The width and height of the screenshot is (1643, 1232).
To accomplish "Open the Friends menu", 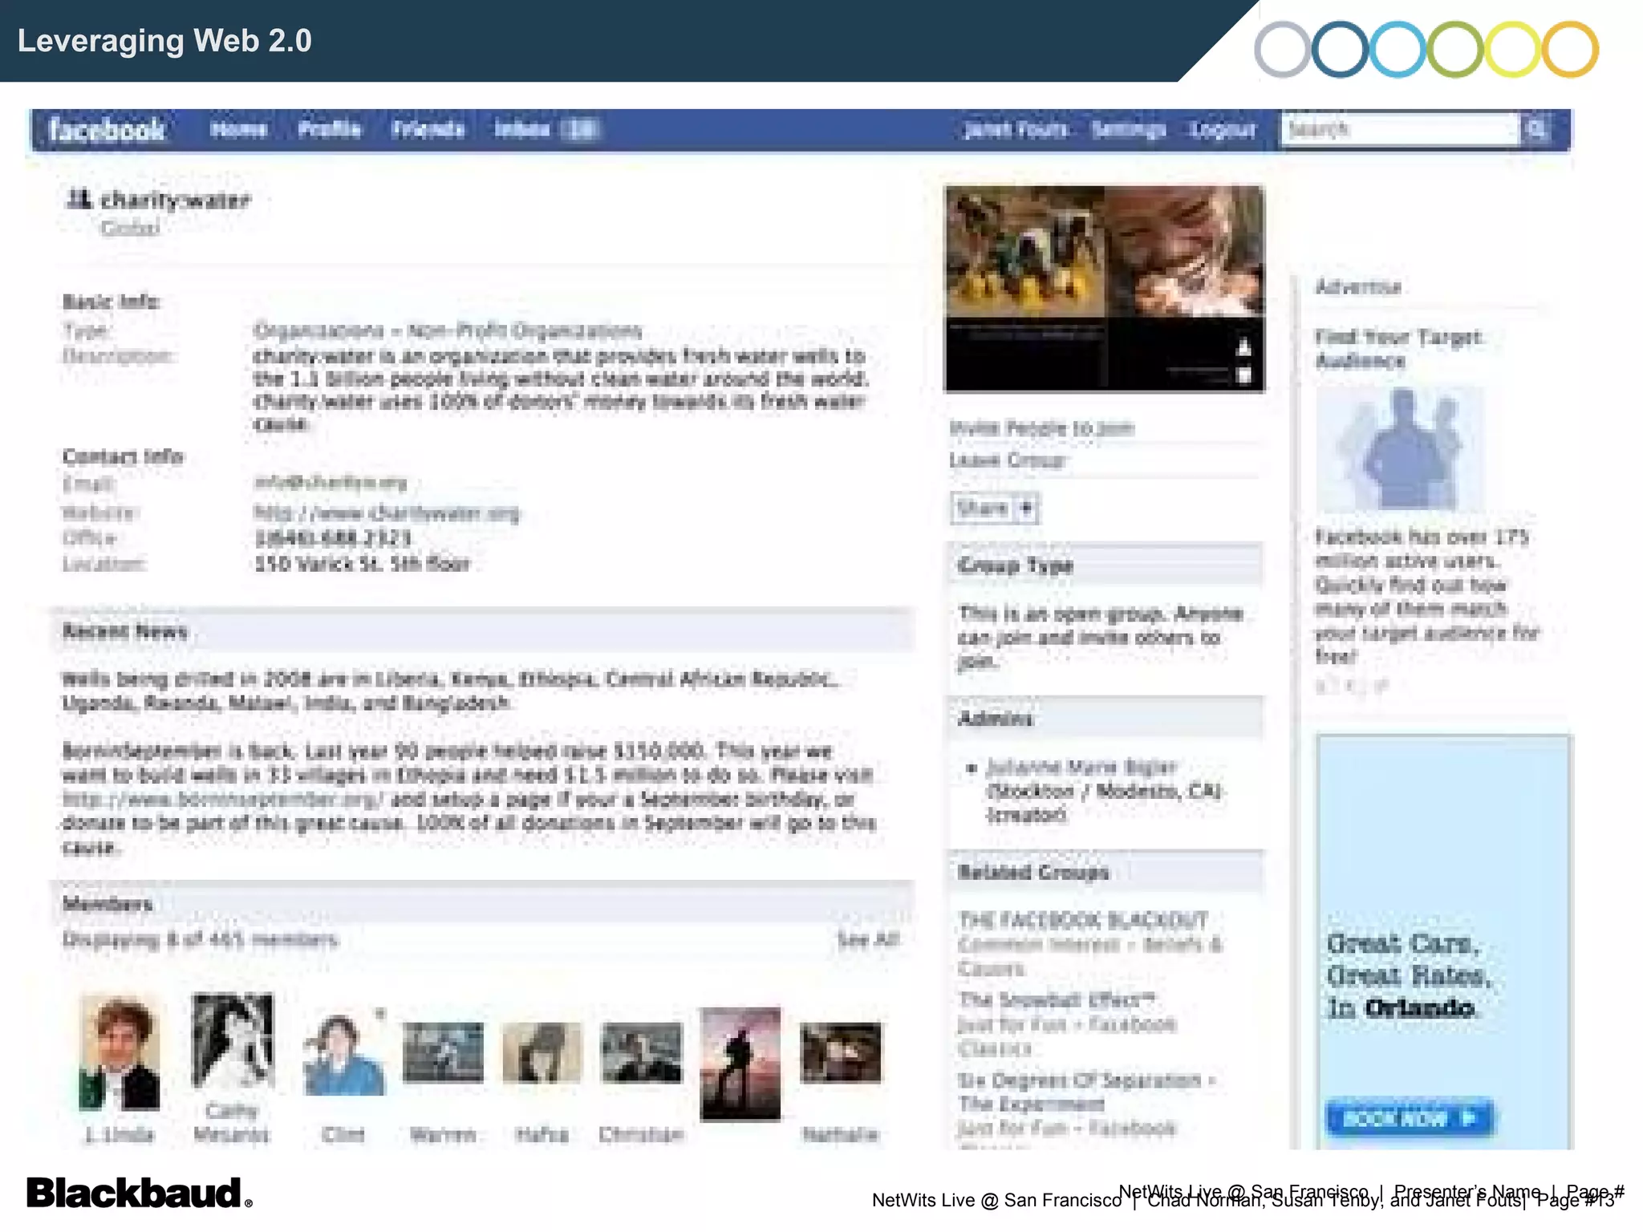I will pos(428,129).
